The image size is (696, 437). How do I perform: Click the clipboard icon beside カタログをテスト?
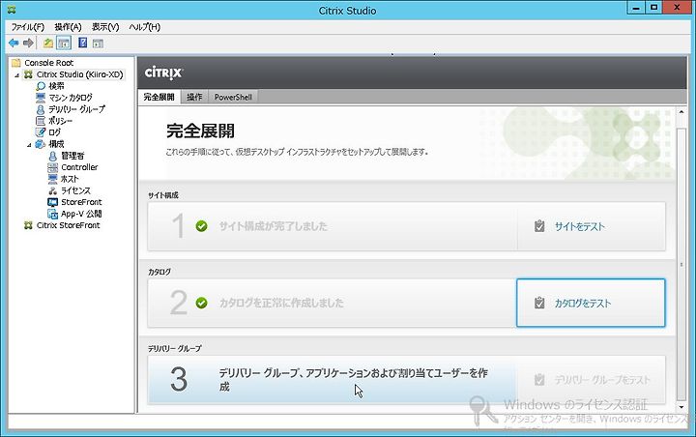coord(539,303)
